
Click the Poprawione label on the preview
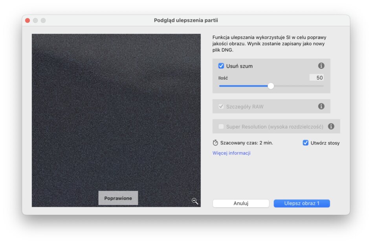(x=118, y=198)
